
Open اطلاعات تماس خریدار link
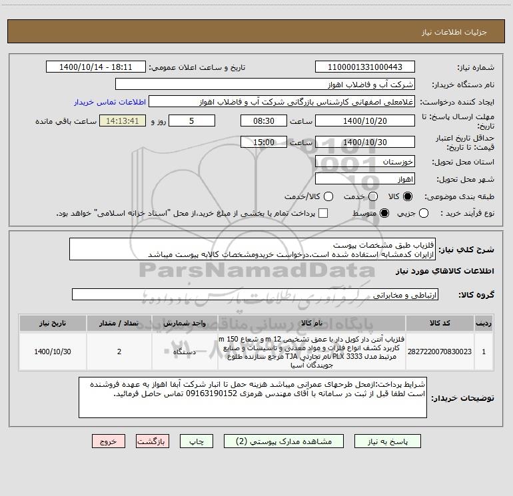click(110, 102)
